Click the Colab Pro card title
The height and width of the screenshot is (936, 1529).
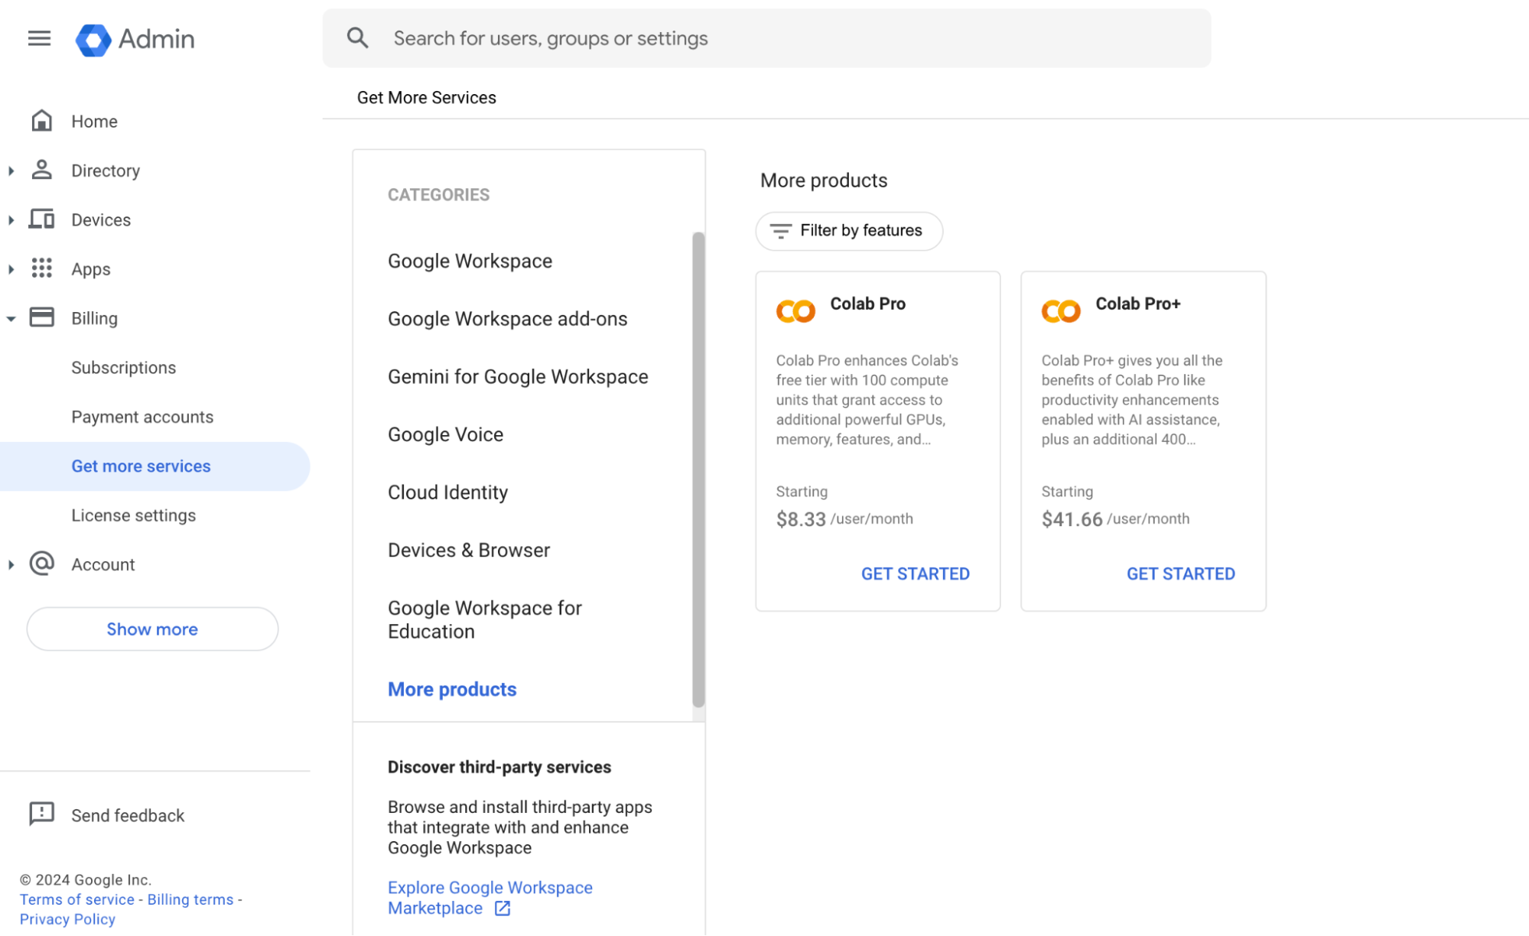click(867, 304)
